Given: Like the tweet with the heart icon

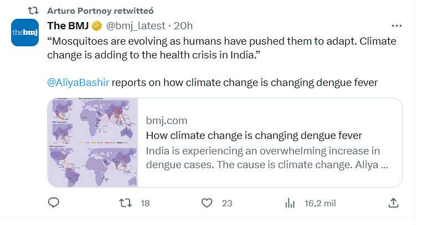Looking at the screenshot, I should [207, 203].
